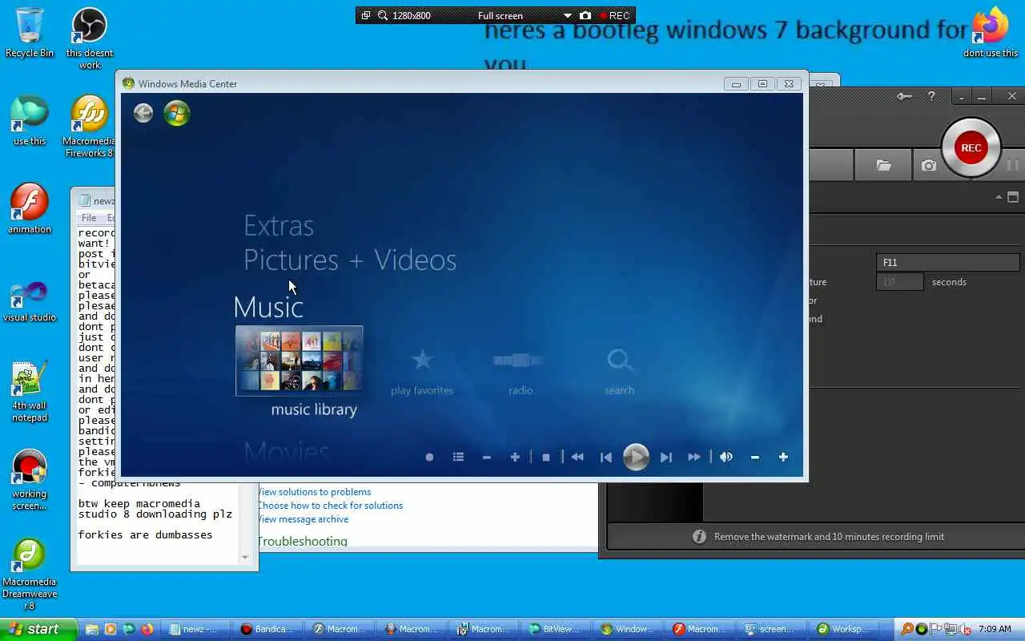Open Bandicam help question mark
The image size is (1025, 641).
[931, 96]
